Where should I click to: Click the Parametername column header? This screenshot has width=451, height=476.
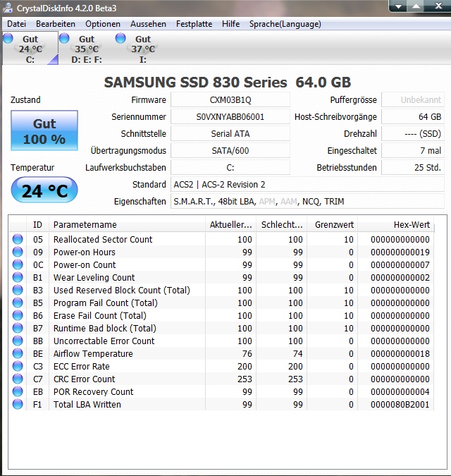[127, 225]
